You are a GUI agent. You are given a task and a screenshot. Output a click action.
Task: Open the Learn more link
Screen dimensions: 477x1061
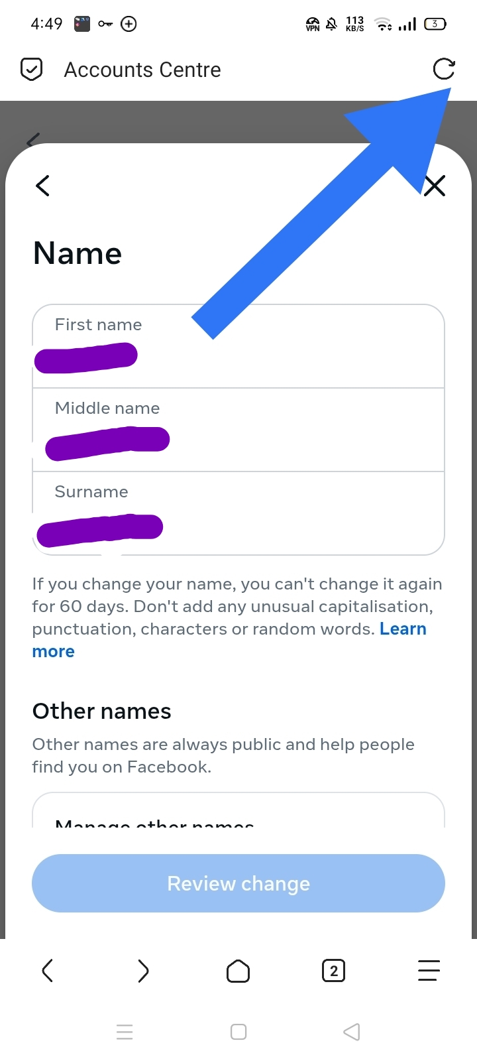click(402, 629)
